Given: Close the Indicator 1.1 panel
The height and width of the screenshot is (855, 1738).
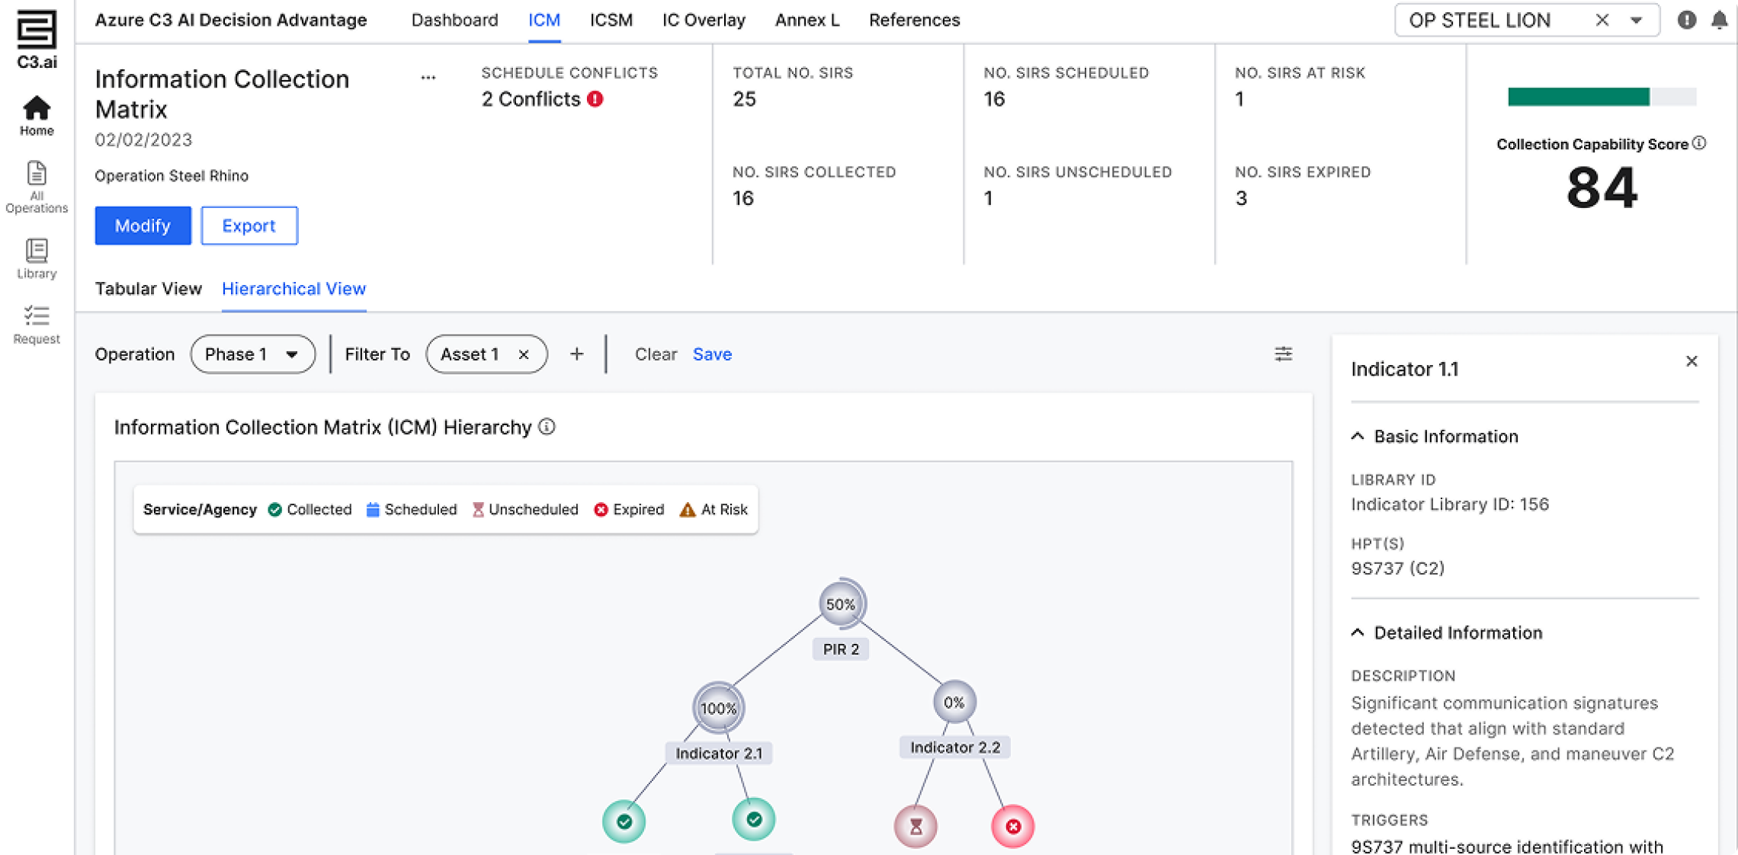Looking at the screenshot, I should point(1692,361).
